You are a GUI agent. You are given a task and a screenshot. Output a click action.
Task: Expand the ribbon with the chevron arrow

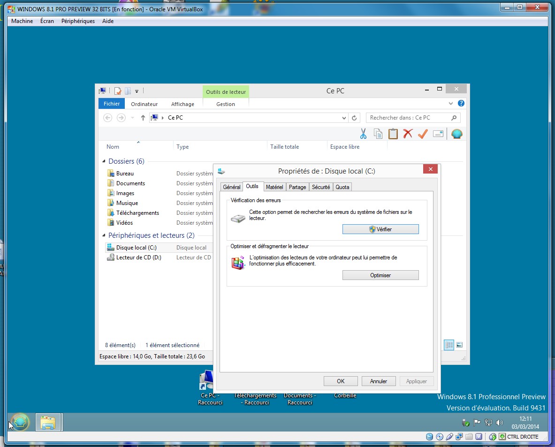click(x=450, y=103)
